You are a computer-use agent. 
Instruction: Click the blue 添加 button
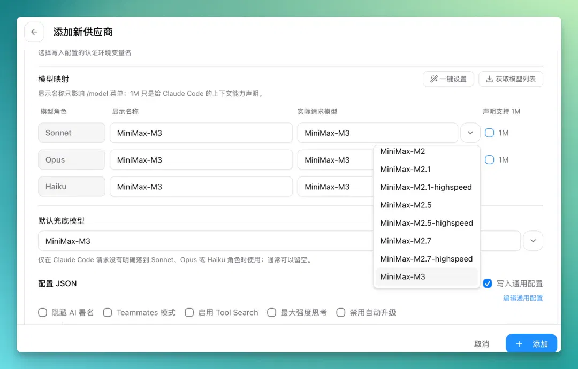point(531,343)
